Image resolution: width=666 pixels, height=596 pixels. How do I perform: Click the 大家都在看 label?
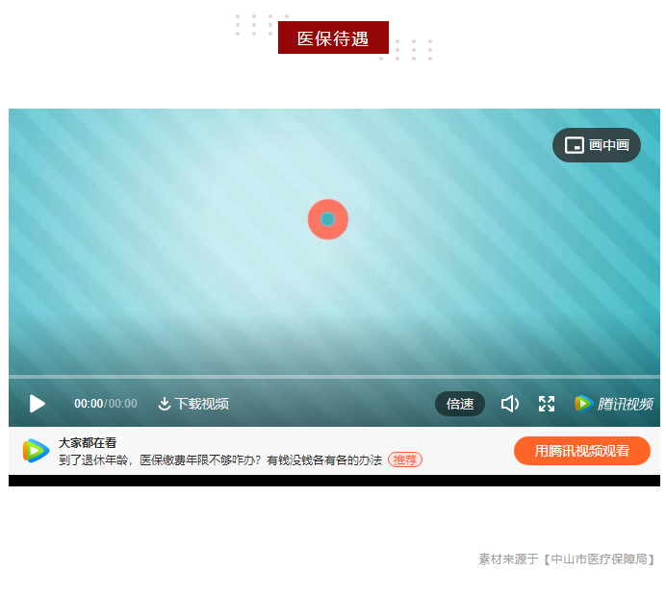coord(88,443)
